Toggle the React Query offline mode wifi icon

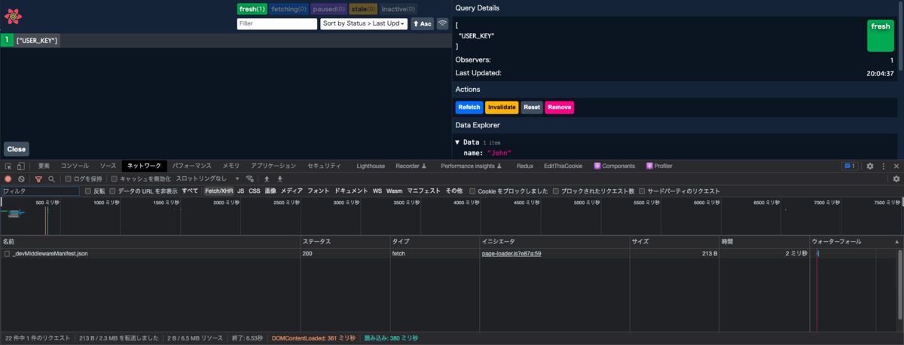442,24
